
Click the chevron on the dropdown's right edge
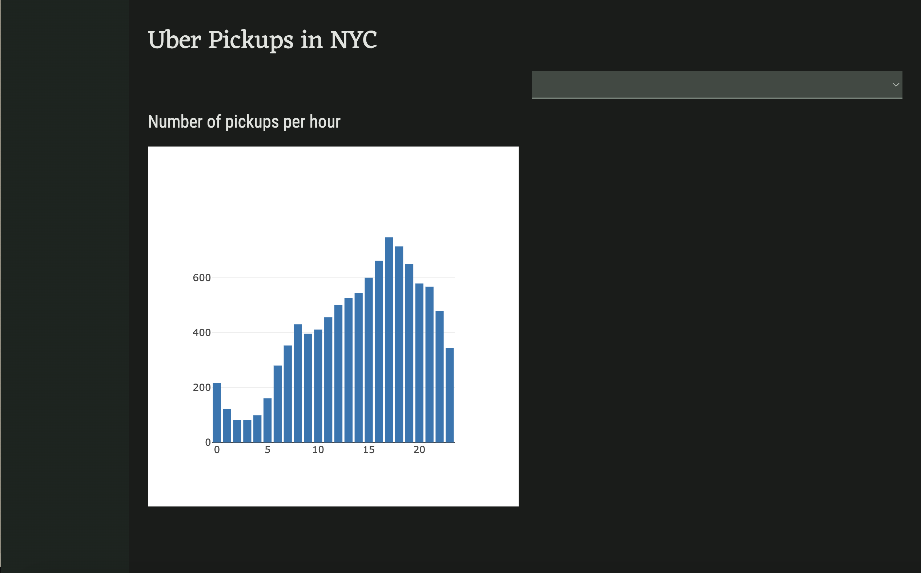[x=896, y=84]
